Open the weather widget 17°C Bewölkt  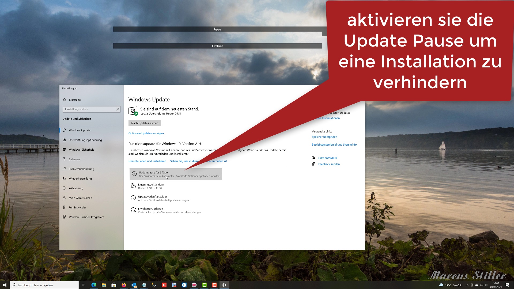(x=451, y=285)
